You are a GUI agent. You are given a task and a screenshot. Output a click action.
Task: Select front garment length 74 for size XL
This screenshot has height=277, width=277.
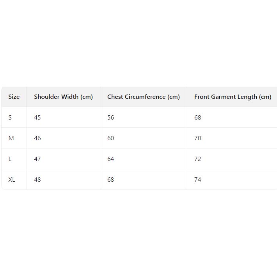(198, 180)
